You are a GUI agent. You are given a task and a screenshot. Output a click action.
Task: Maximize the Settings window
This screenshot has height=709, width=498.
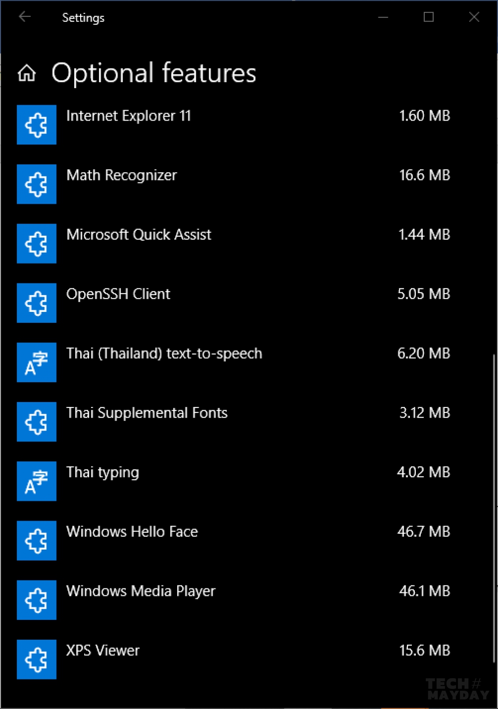coord(429,17)
